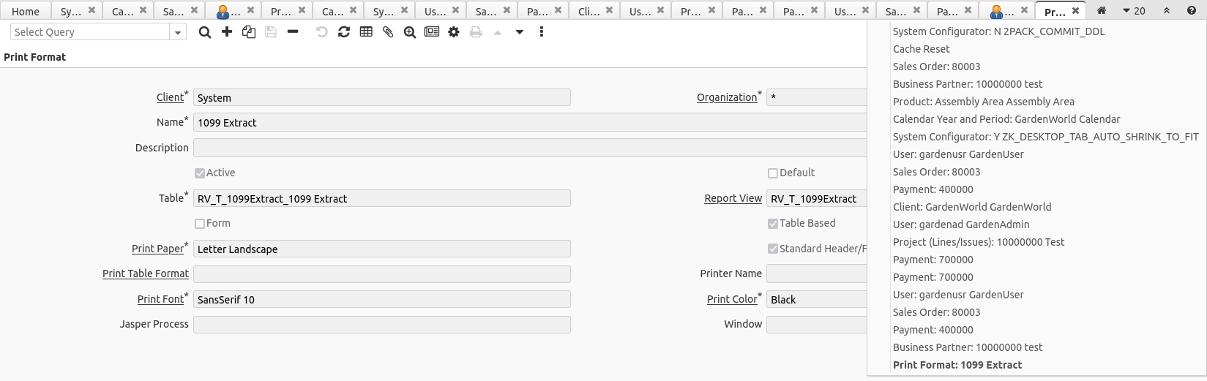This screenshot has width=1207, height=381.
Task: Click the Process gear icon in toolbar
Action: (454, 32)
